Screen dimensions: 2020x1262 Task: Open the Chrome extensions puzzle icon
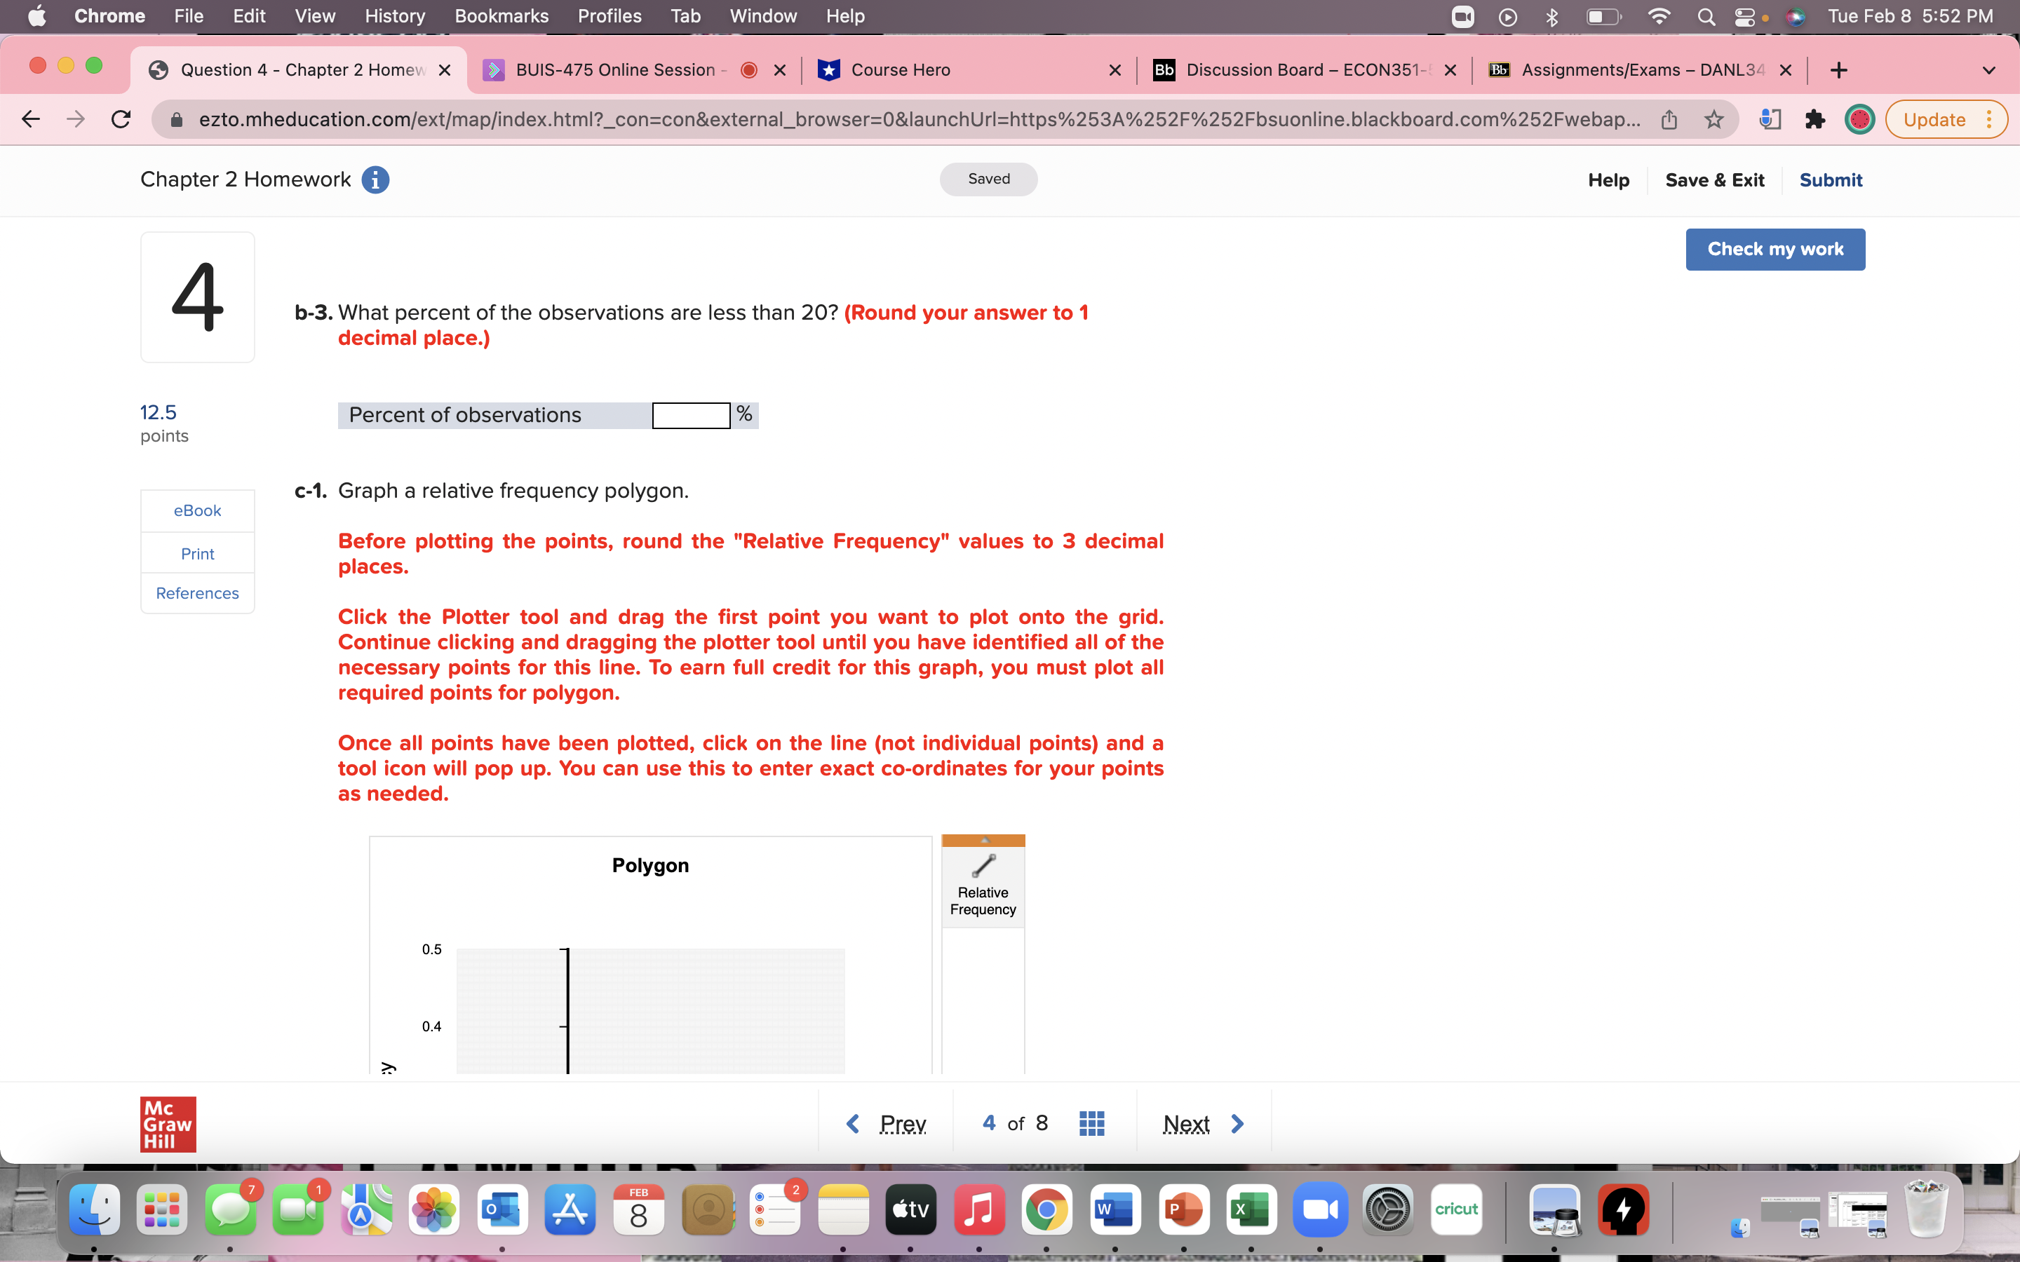pyautogui.click(x=1814, y=119)
